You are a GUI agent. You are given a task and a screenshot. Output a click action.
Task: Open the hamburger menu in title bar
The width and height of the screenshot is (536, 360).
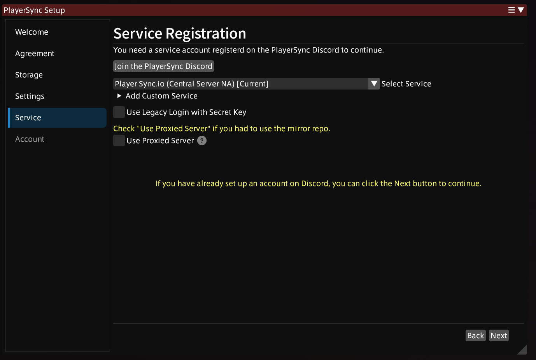pyautogui.click(x=511, y=10)
